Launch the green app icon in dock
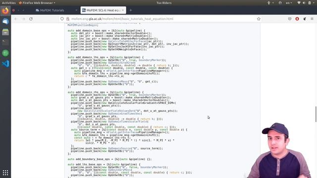 (5, 53)
